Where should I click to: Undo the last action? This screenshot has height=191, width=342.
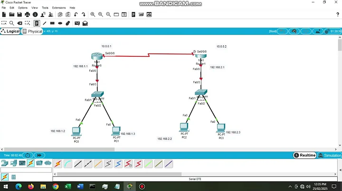pyautogui.click(x=76, y=15)
